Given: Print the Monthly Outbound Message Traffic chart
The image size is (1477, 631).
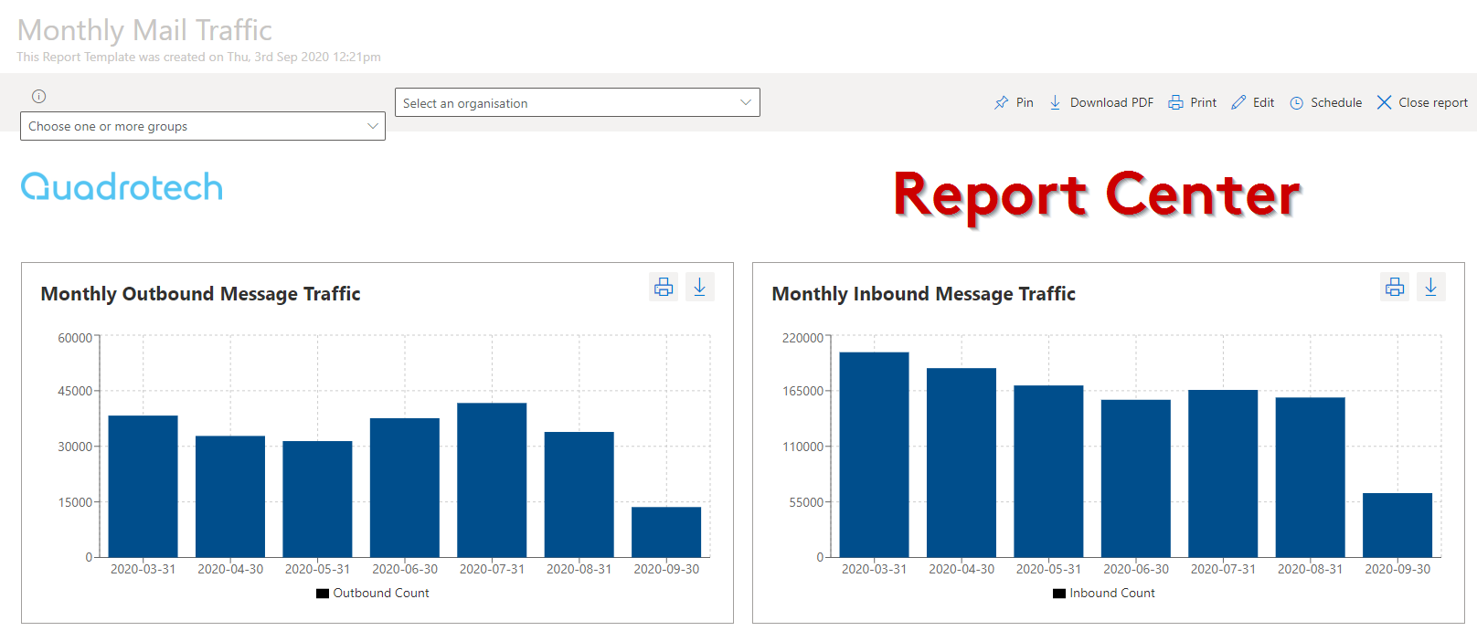Looking at the screenshot, I should 664,287.
